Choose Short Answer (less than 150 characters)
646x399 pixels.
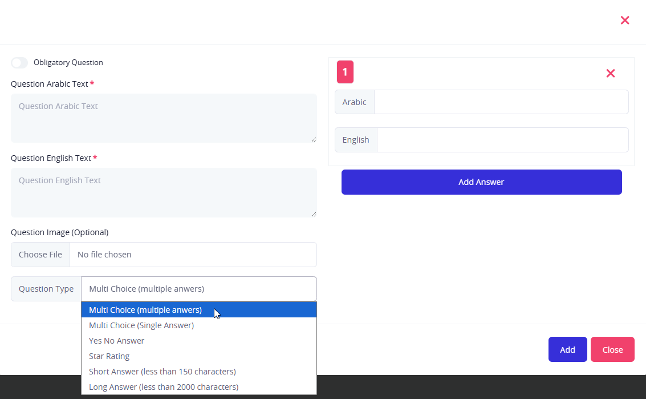(162, 372)
